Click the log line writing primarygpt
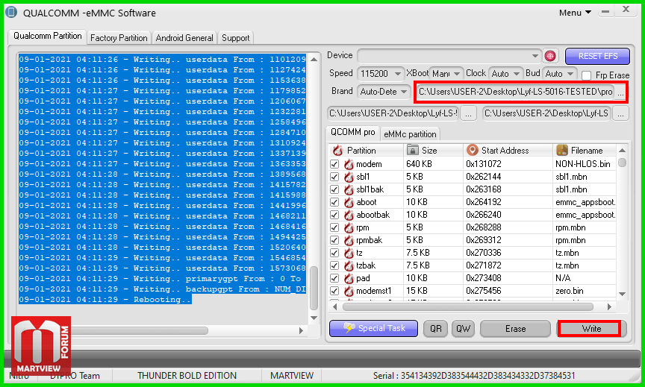 (x=163, y=279)
